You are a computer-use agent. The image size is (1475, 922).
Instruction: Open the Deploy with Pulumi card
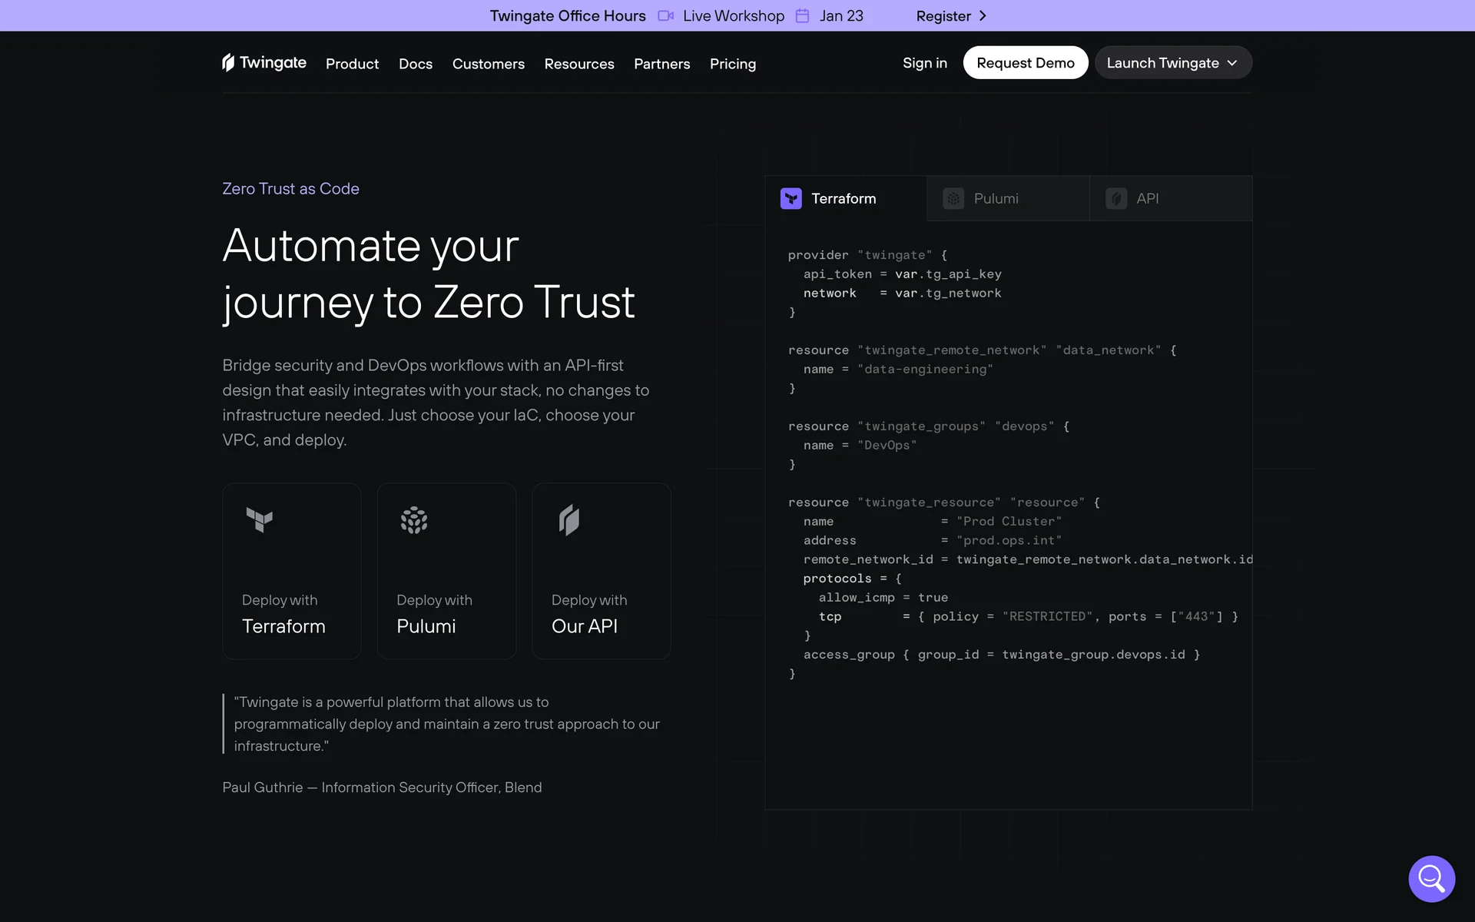pos(446,571)
